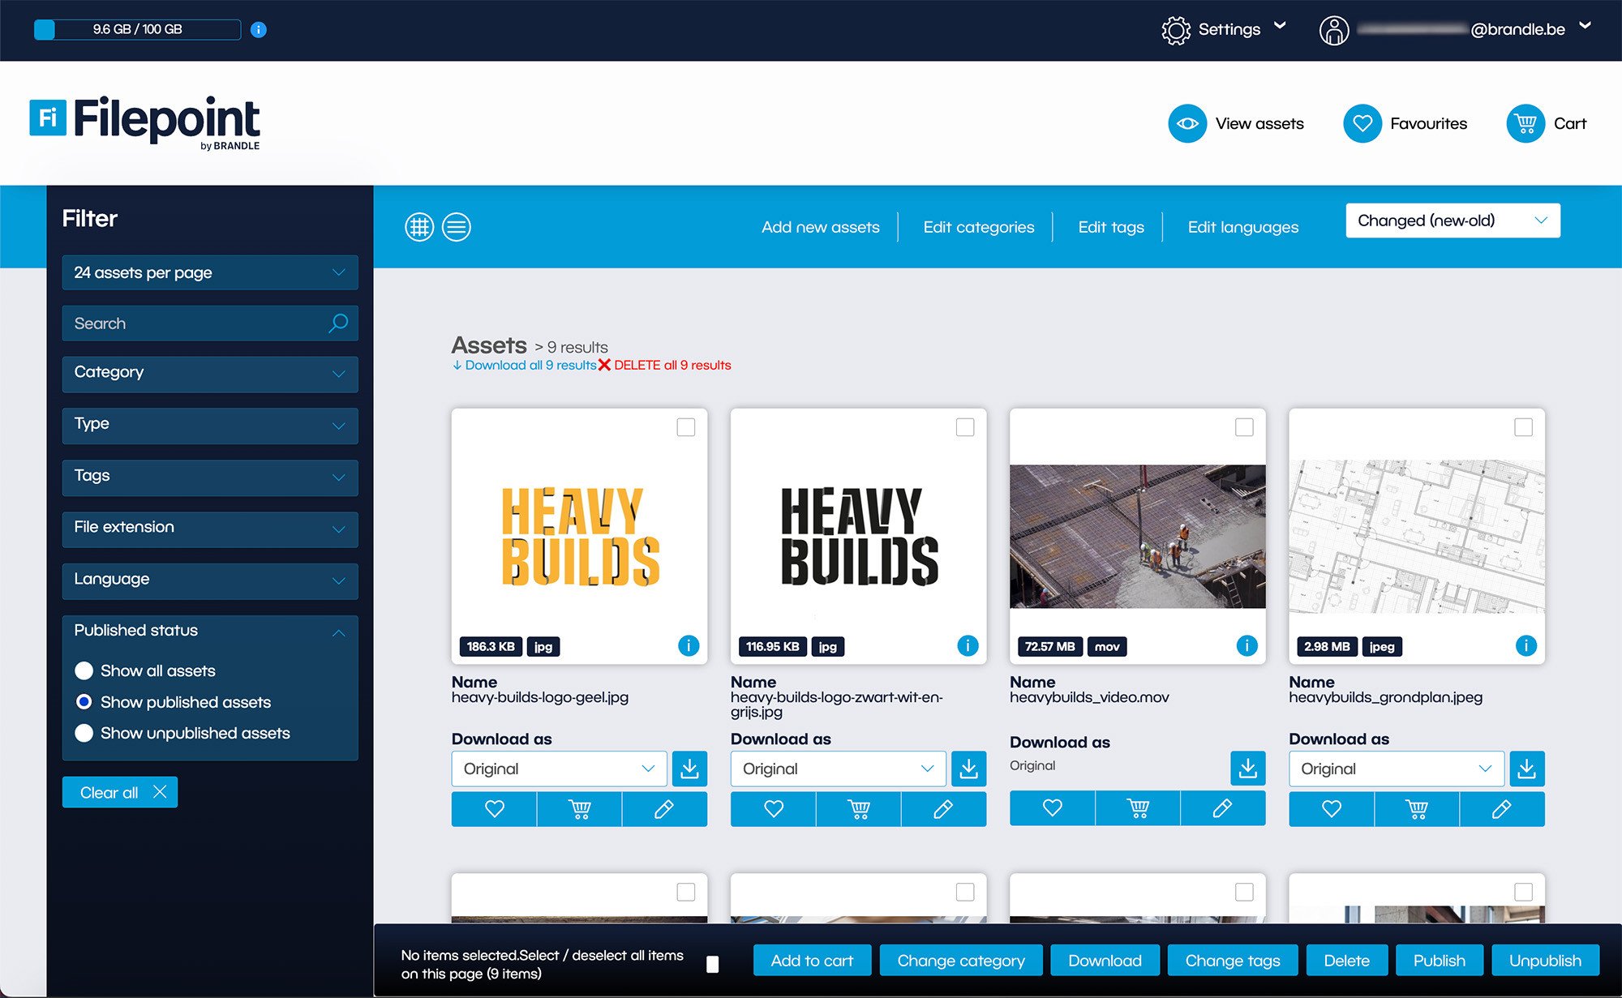This screenshot has width=1622, height=998.
Task: Click the View assets eye icon
Action: (1187, 124)
